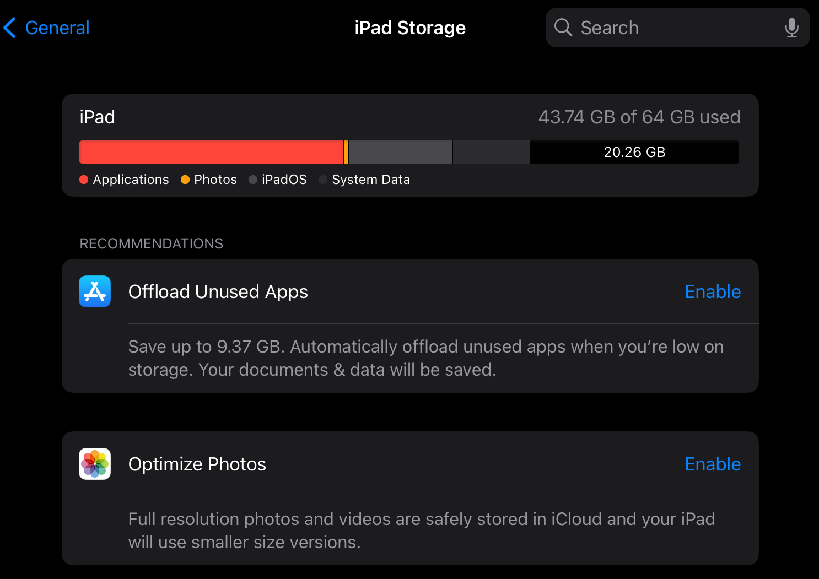Viewport: 819px width, 579px height.
Task: Click the System Data storage bar segment
Action: 491,152
